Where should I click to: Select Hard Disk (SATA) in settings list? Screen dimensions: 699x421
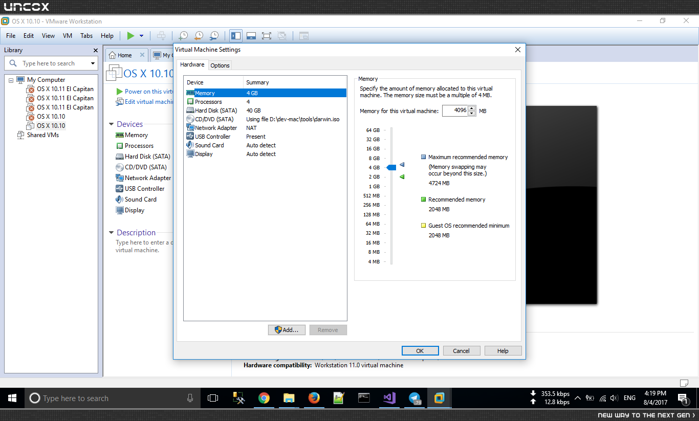(x=266, y=110)
